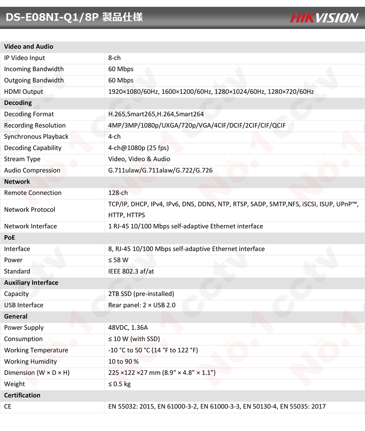Click the 'Video, Video & Audio' value
365x431 pixels.
tap(139, 159)
